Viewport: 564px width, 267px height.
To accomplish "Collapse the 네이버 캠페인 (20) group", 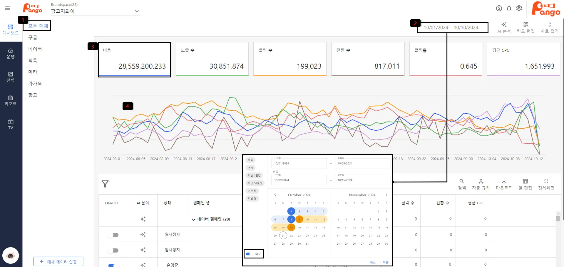I will click(193, 219).
